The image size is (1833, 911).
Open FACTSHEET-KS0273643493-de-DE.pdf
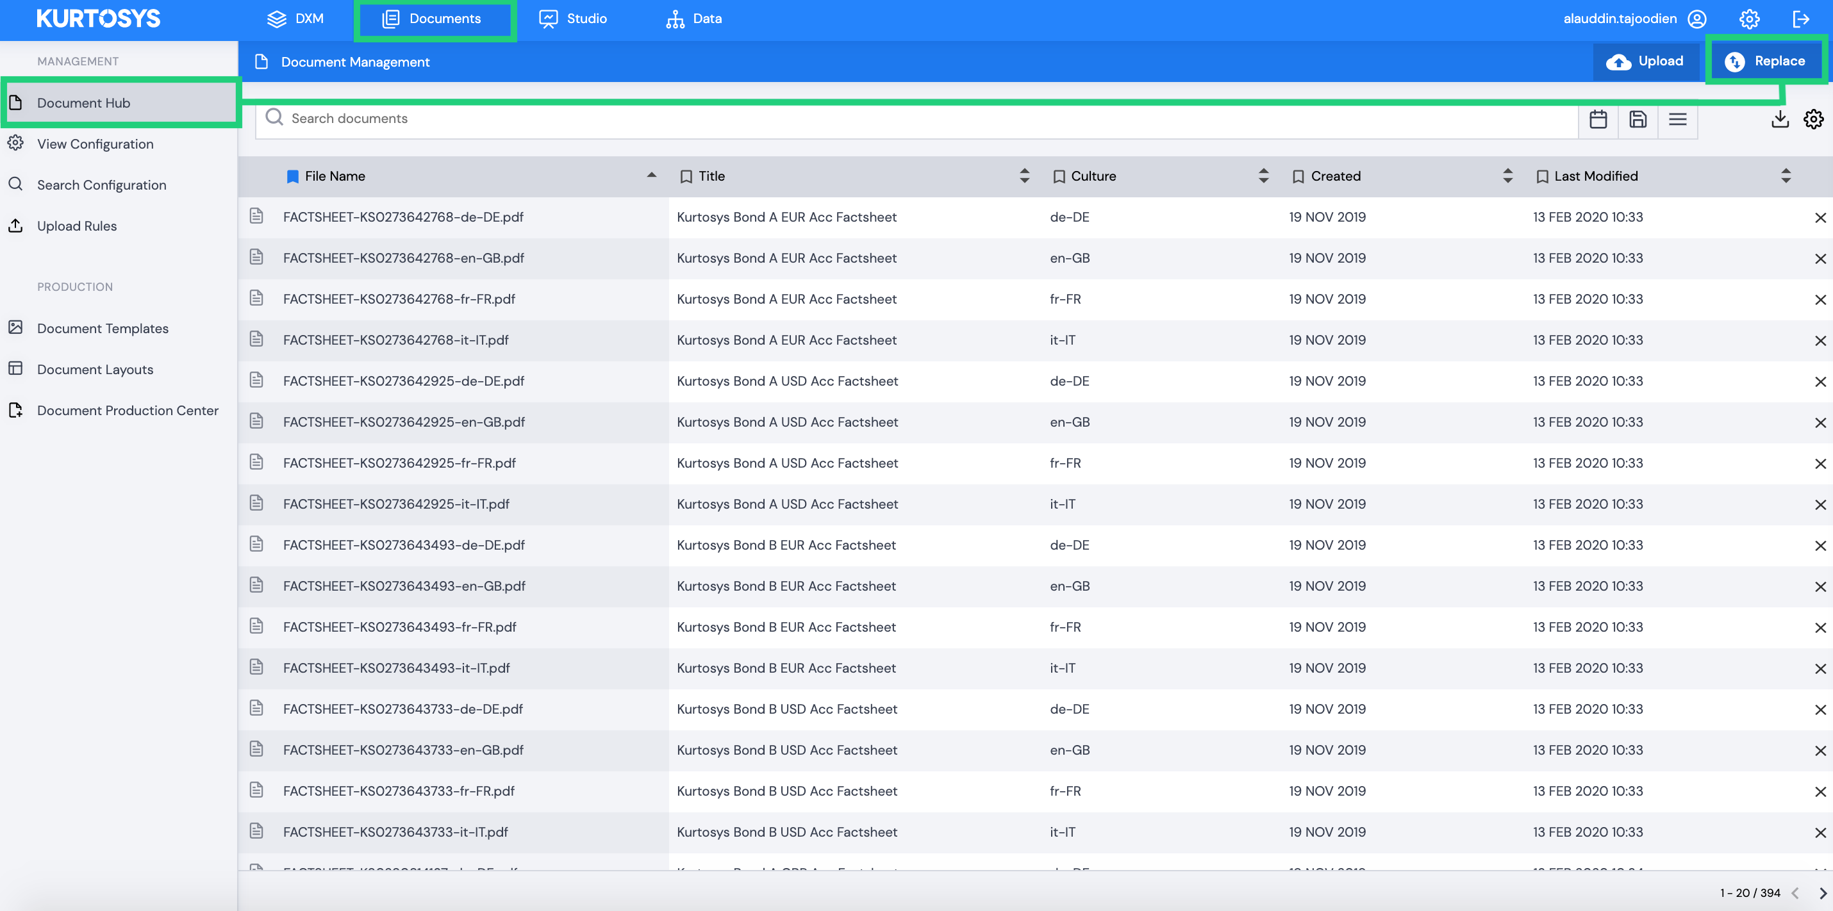[x=404, y=545]
